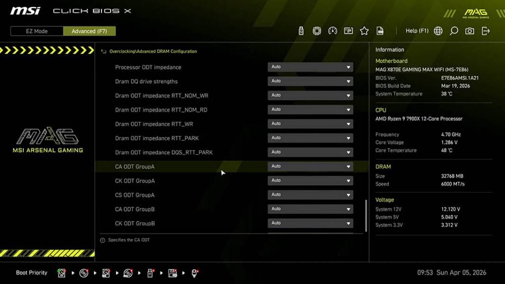505x284 pixels.
Task: Click the first hard drive in Boot Priority
Action: tap(61, 273)
